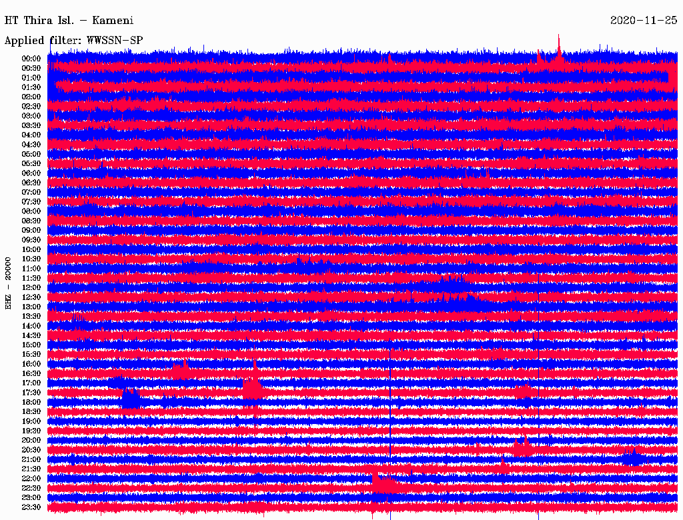683x520 pixels.
Task: Click the 03:00 time label
Action: [x=31, y=116]
